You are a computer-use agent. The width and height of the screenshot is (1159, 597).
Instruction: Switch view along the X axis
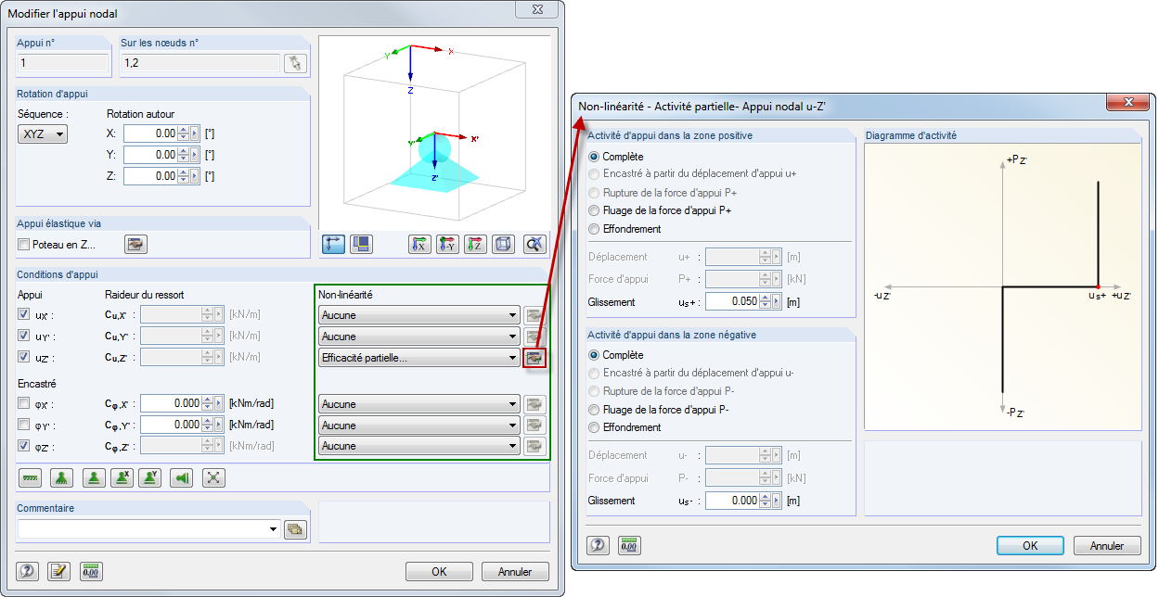click(x=420, y=243)
